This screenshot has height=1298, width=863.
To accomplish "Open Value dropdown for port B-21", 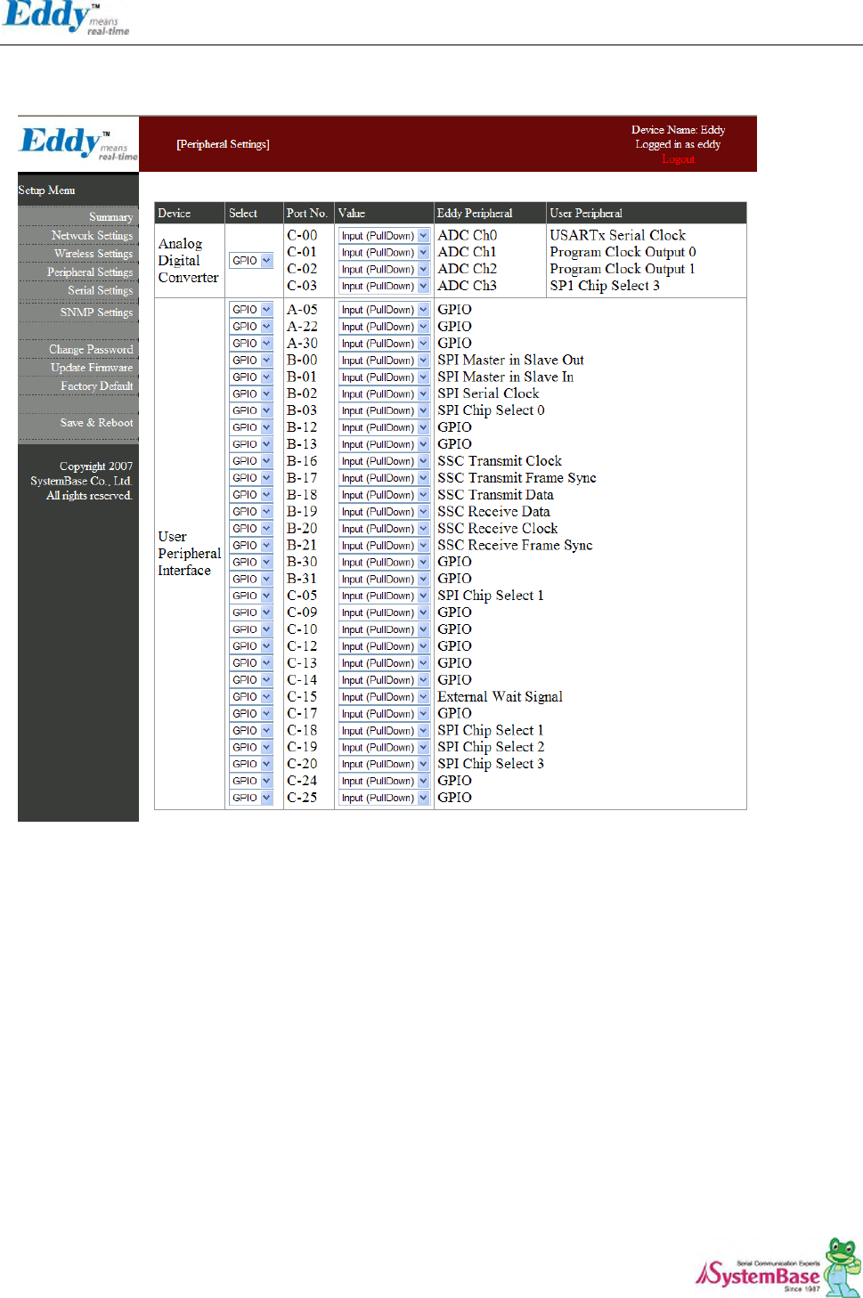I will pos(384,546).
